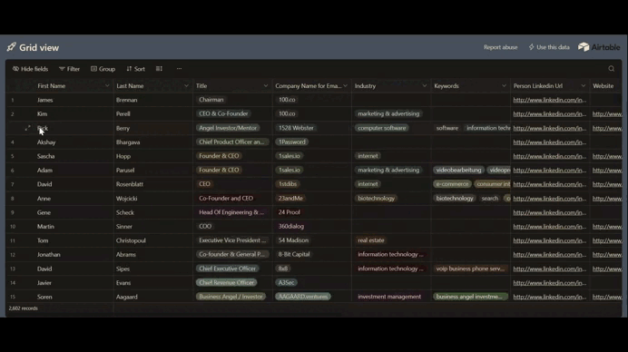The image size is (628, 352).
Task: Select first name cell Sascha
Action: pos(45,156)
